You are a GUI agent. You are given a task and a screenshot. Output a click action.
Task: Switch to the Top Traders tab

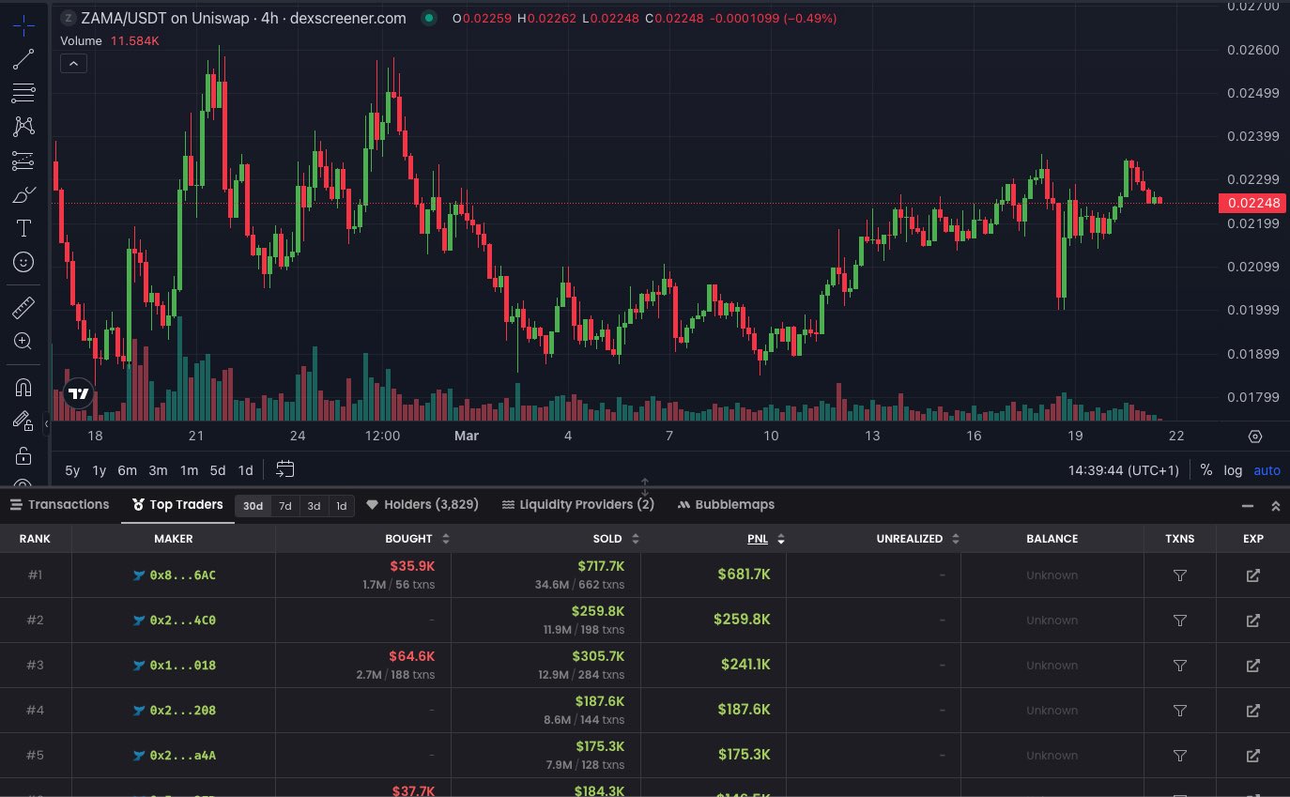pos(177,505)
